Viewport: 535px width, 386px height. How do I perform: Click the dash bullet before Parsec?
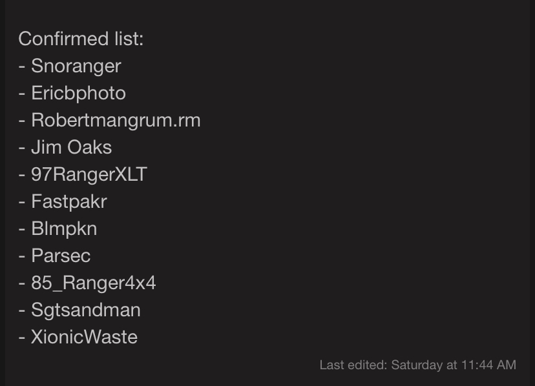[22, 256]
